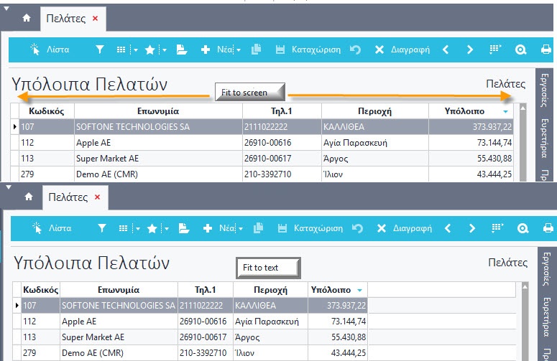The image size is (557, 361).
Task: Expand the favorites star dropdown in lower toolbar
Action: click(x=165, y=228)
